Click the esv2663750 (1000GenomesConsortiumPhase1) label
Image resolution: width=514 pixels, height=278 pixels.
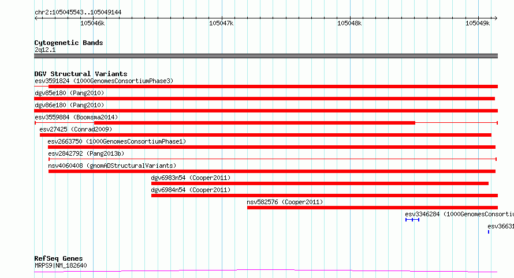(x=117, y=141)
